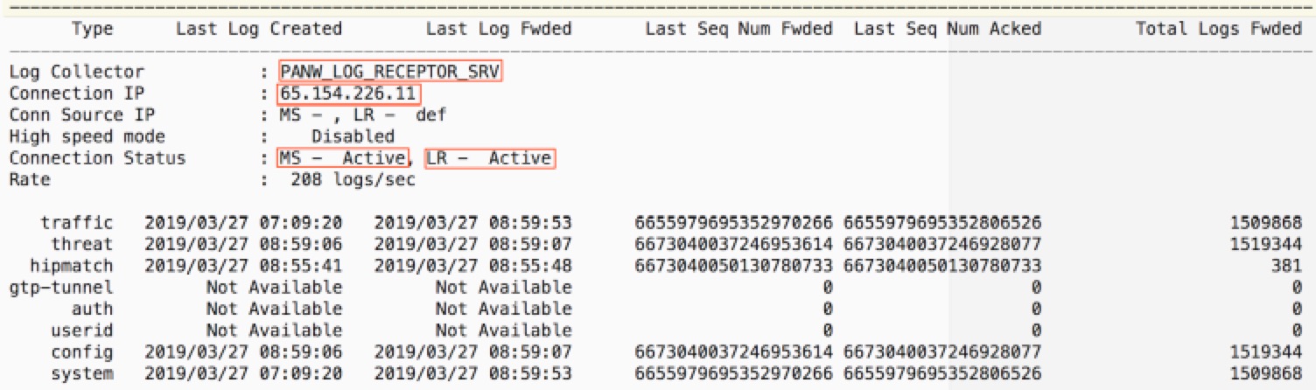The image size is (1316, 390).
Task: Click the PANW_LOG_RECEPTOR_SRV collector name
Action: pyautogui.click(x=390, y=72)
